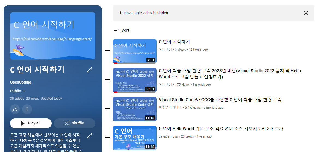Open the Sort menu
318x152 pixels.
click(x=122, y=30)
